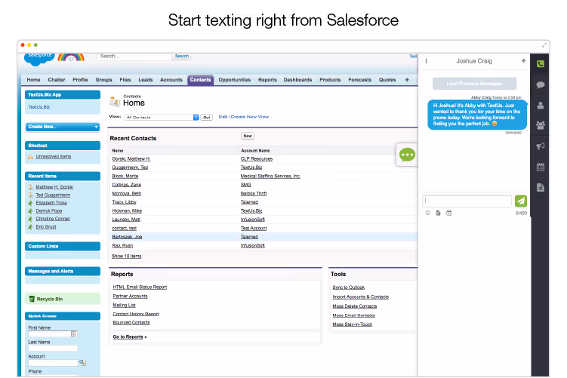Click Go to Reports link
Viewport: 567px width, 378px height.
(128, 337)
